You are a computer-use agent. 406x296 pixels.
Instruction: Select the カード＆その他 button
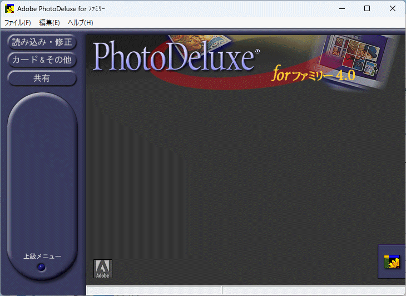click(x=42, y=60)
